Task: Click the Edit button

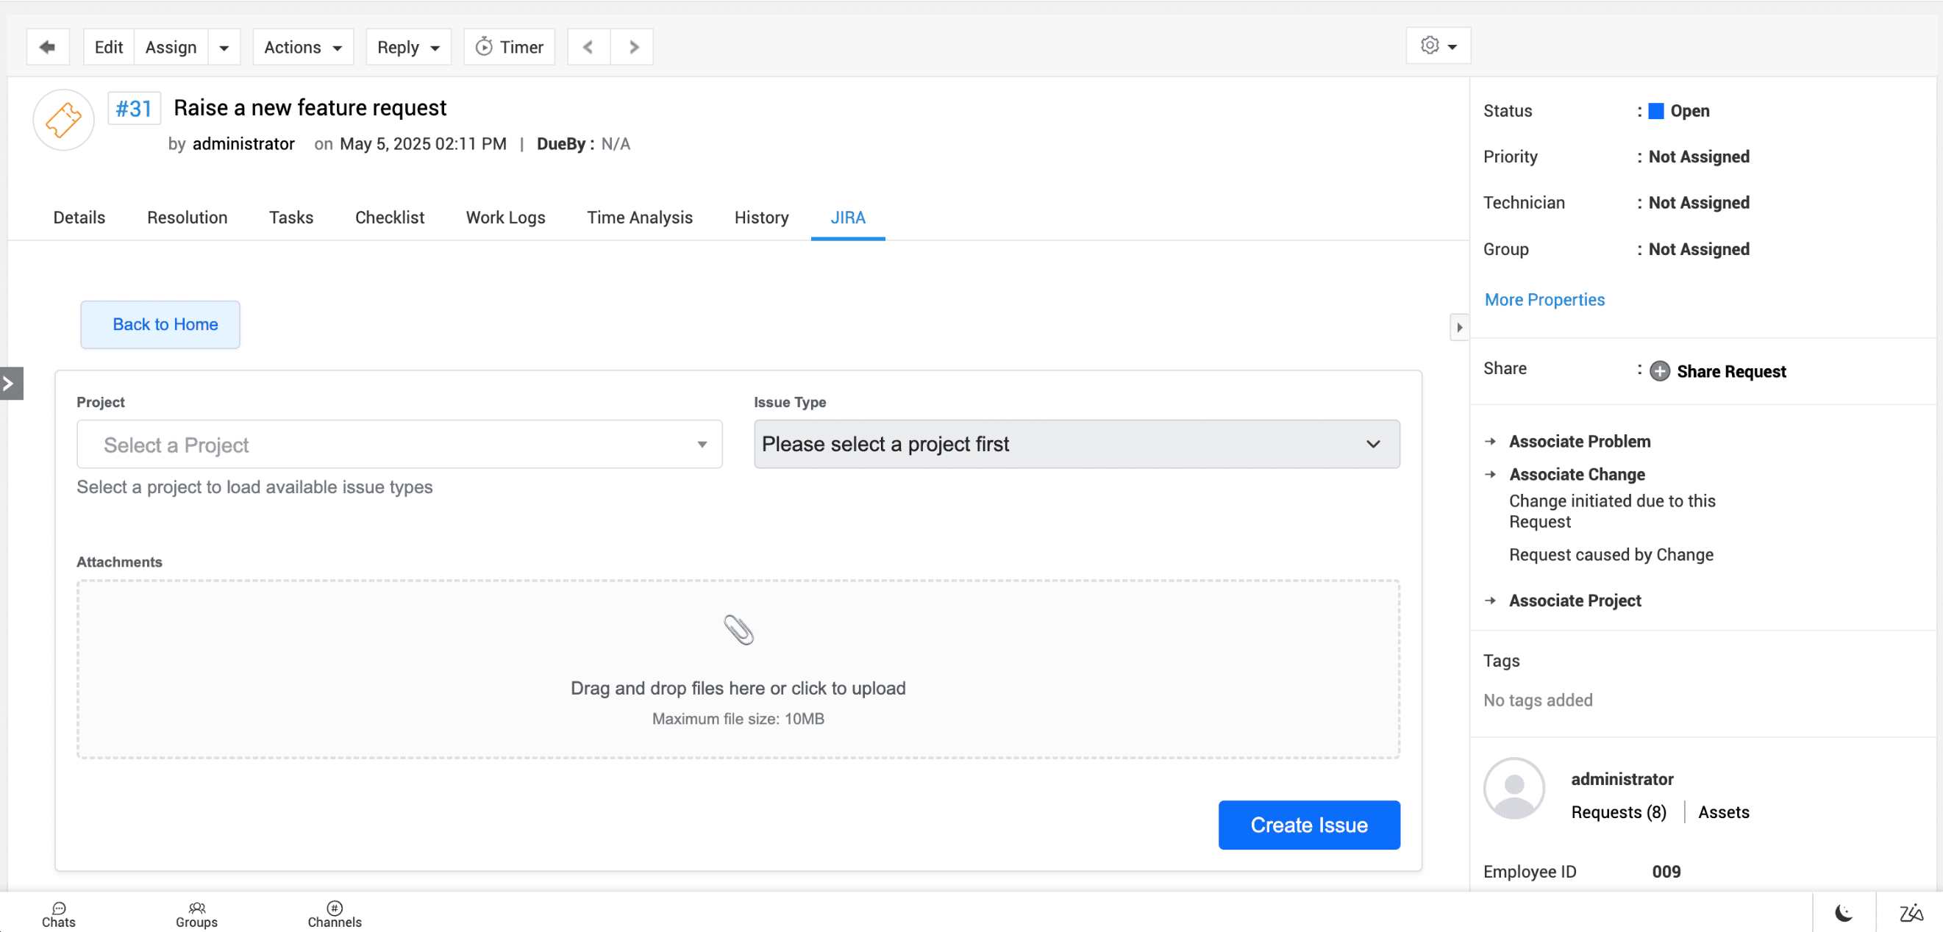Action: (109, 47)
